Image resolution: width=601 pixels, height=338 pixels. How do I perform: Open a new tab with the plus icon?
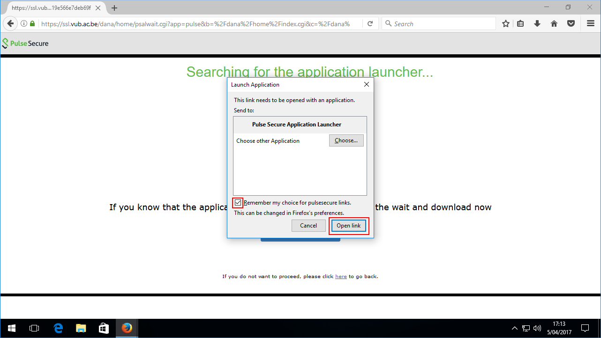pos(114,8)
